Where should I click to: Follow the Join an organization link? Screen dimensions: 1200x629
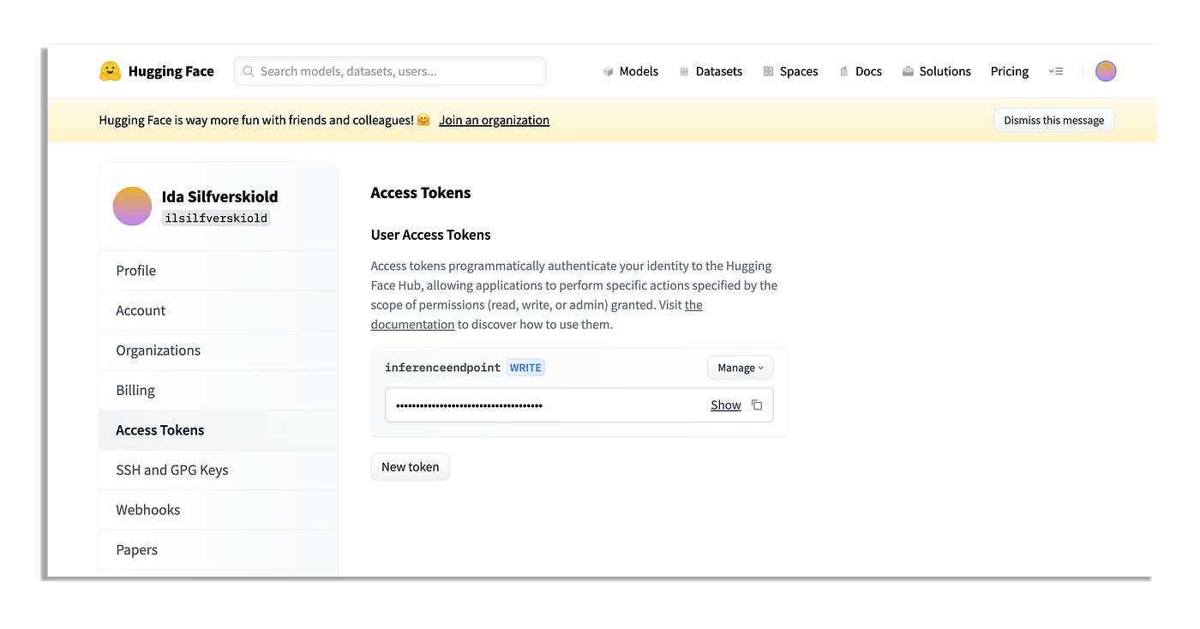tap(494, 120)
